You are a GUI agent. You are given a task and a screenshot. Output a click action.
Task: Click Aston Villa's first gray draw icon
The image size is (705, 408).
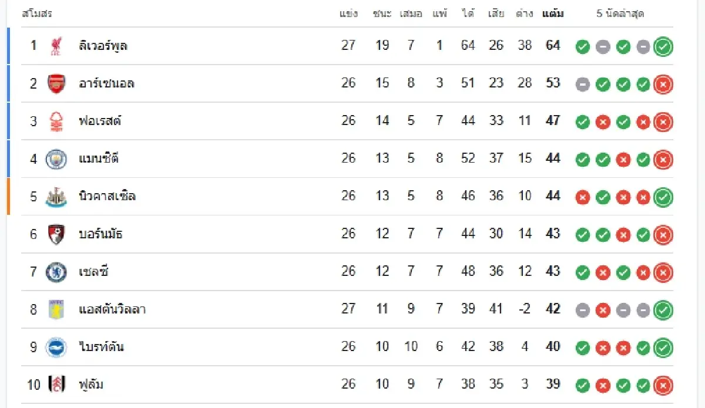[x=583, y=310]
